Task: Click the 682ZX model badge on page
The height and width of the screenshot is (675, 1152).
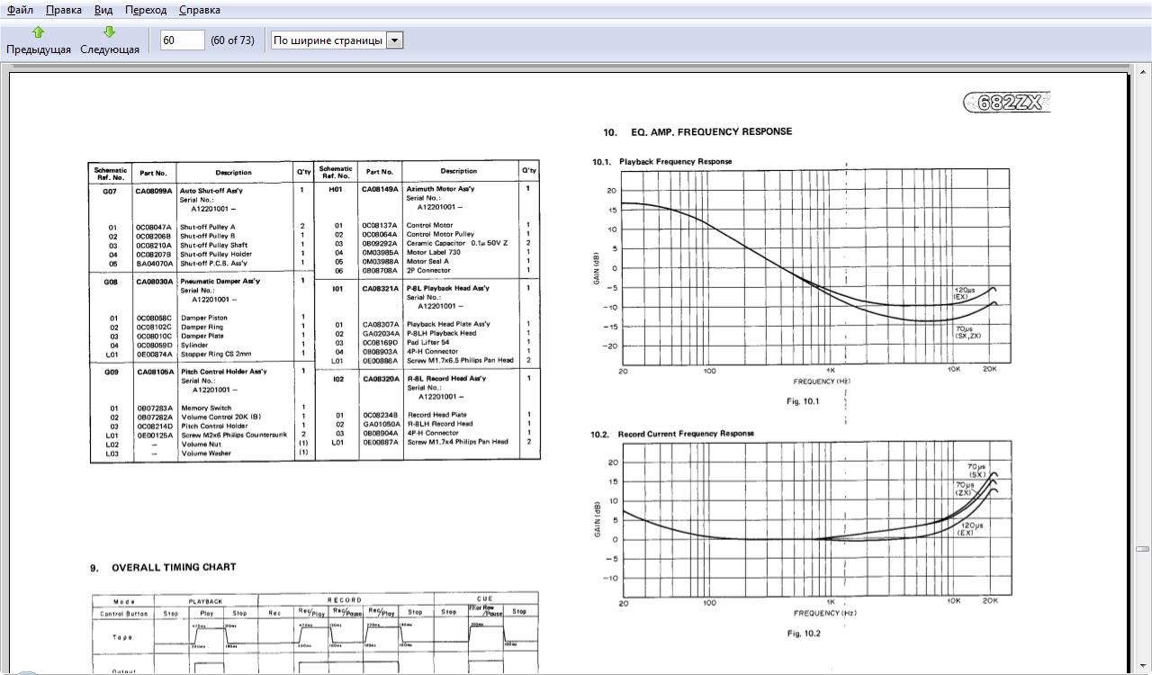Action: click(x=1005, y=102)
